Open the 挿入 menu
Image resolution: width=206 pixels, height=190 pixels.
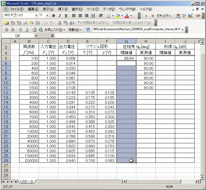click(63, 9)
